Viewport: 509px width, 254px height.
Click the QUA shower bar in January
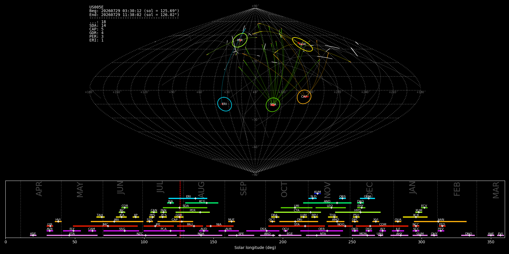click(398, 222)
